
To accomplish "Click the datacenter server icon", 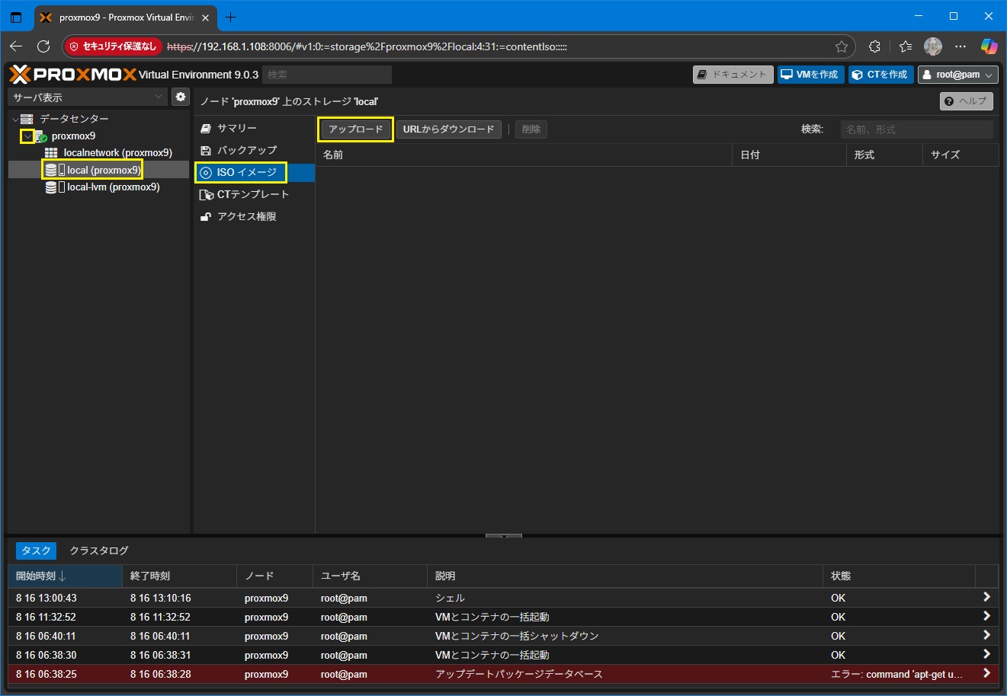I will coord(27,119).
